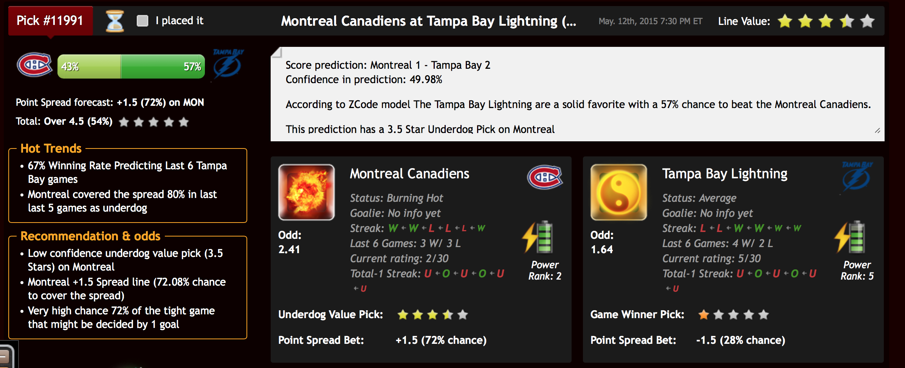Image resolution: width=905 pixels, height=368 pixels.
Task: Click the Total Over 4.5 star rating
Action: point(153,122)
